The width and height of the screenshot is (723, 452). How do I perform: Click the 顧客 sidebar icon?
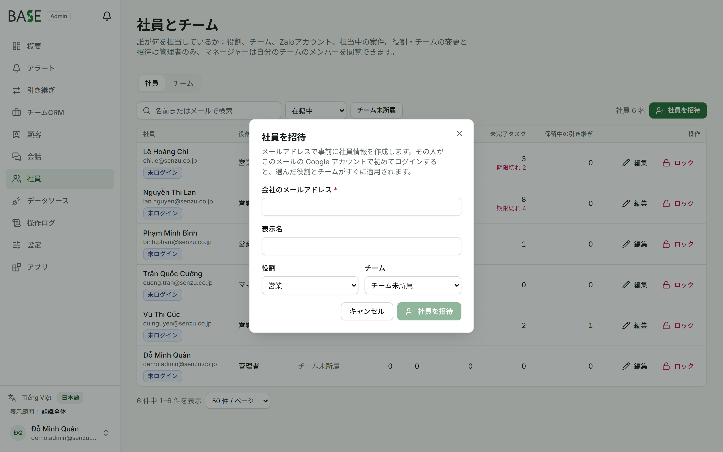coord(16,135)
